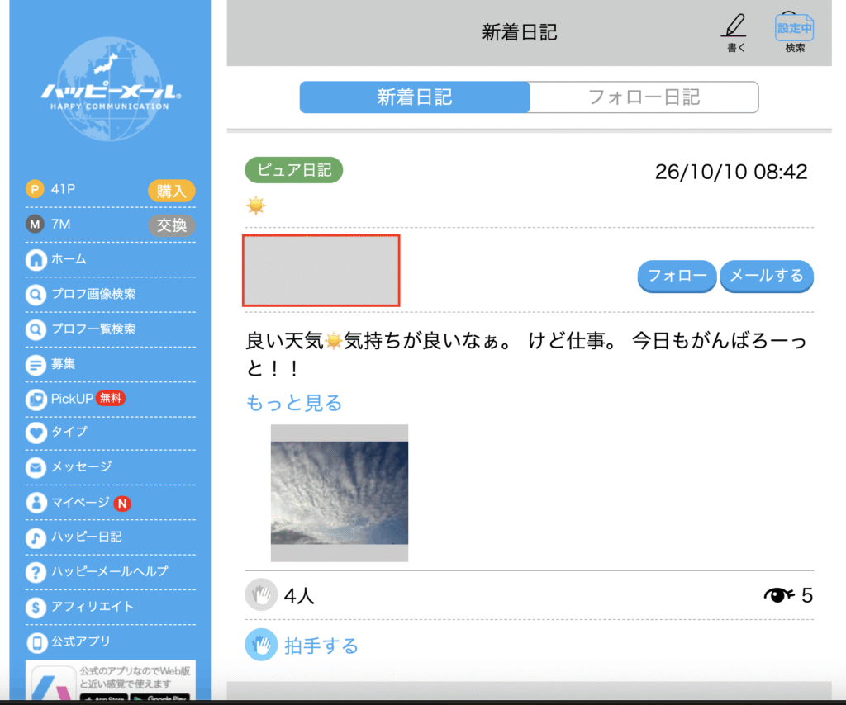Click the gray profile image placeholder
846x705 pixels.
pos(321,271)
